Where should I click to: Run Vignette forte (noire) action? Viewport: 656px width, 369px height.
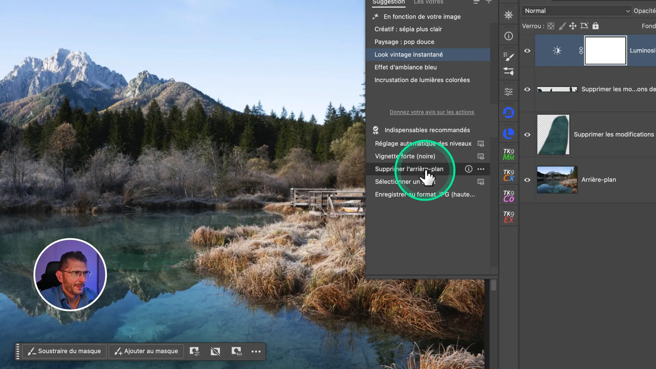coord(405,156)
